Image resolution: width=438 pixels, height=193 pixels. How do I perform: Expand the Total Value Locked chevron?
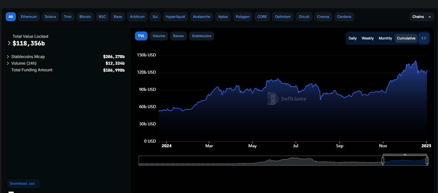(9, 43)
